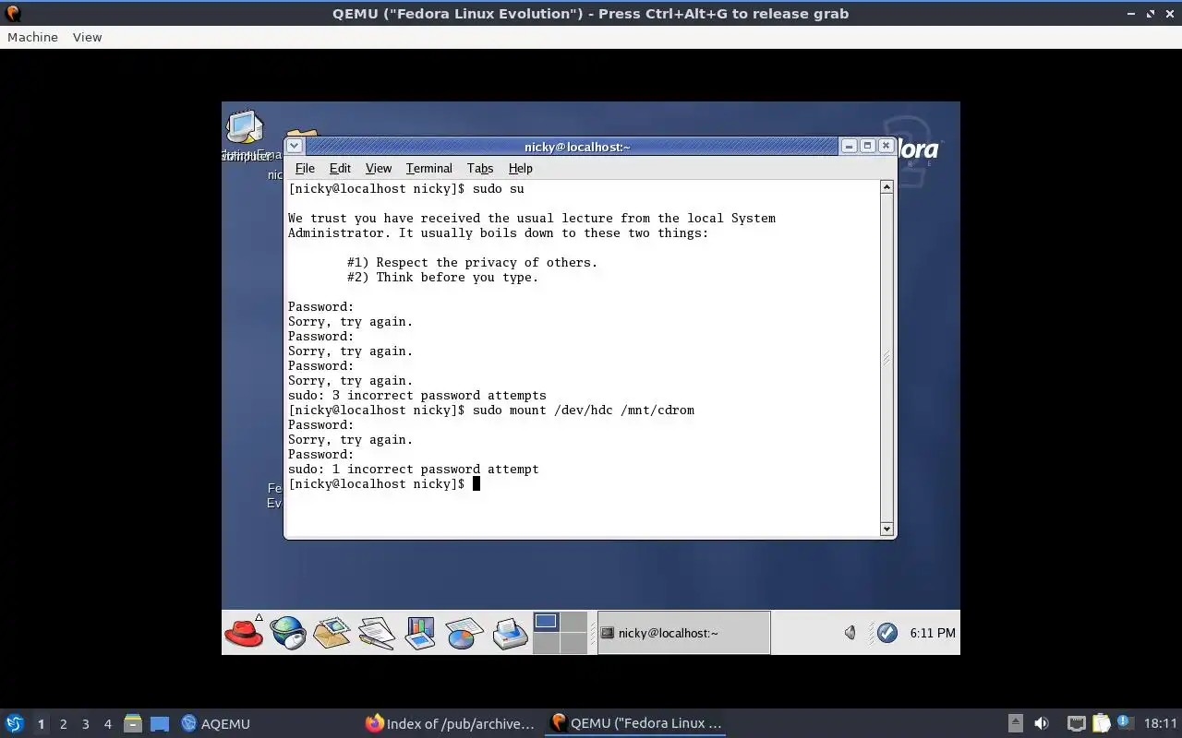Open the File menu in terminal
This screenshot has width=1182, height=738.
tap(305, 168)
